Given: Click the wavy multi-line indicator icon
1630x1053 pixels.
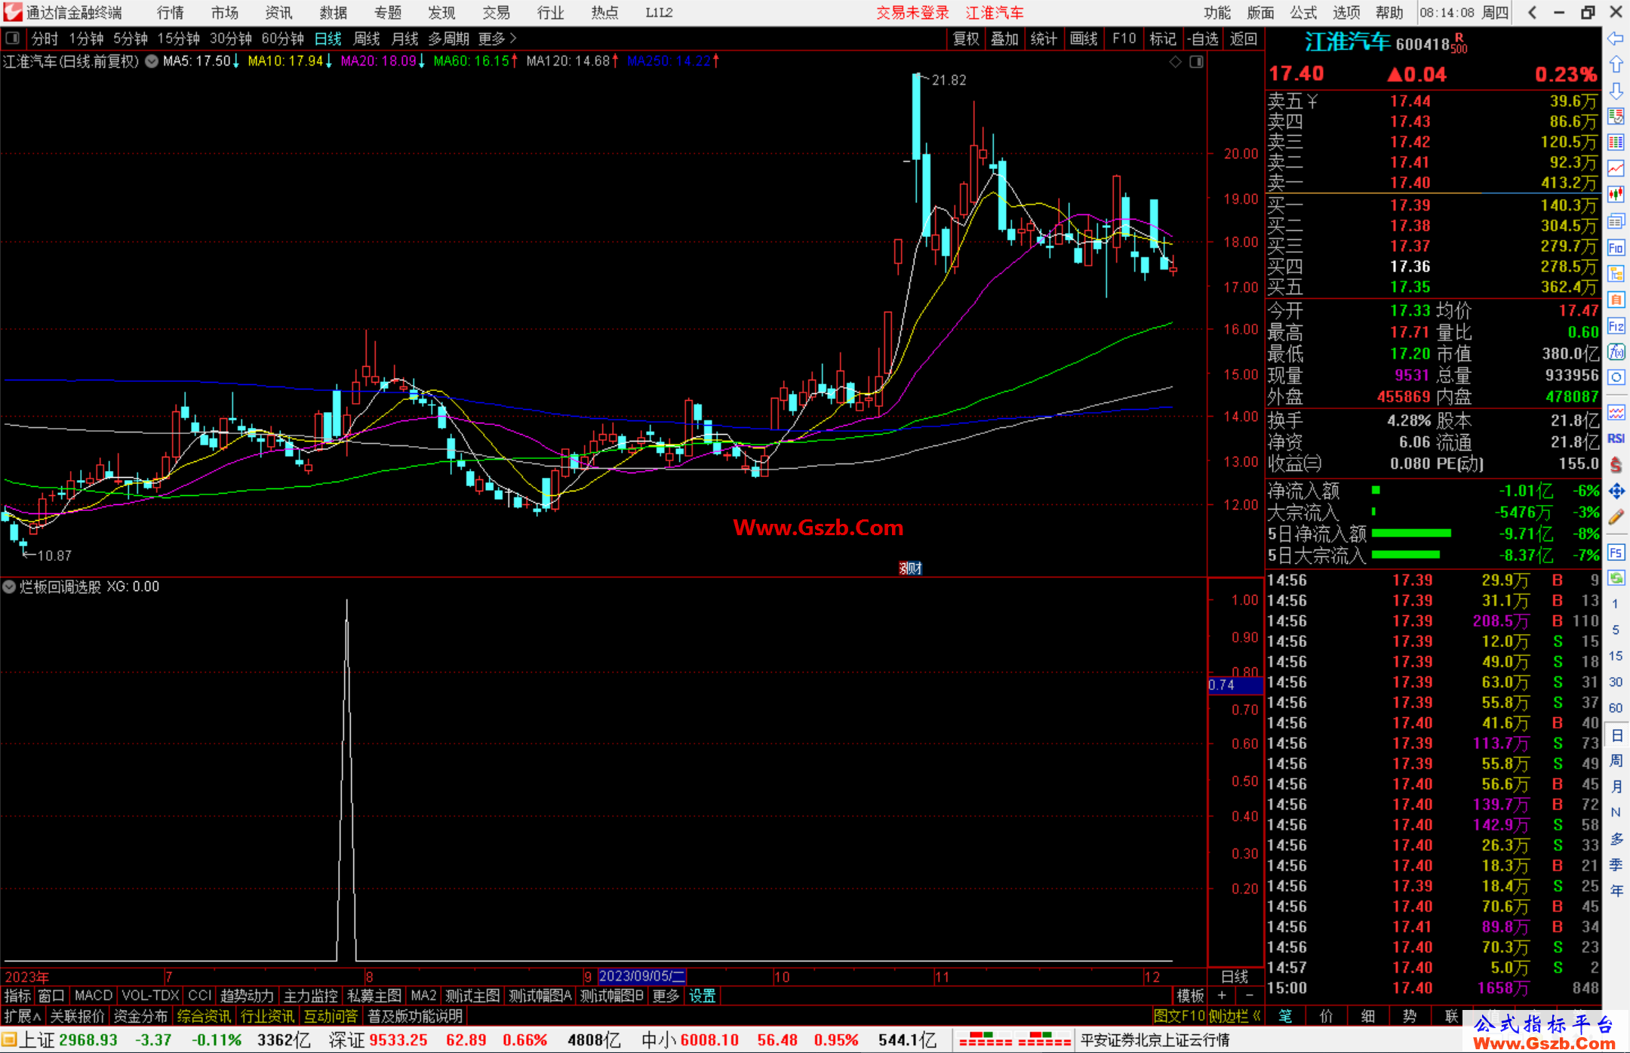Looking at the screenshot, I should tap(1616, 412).
